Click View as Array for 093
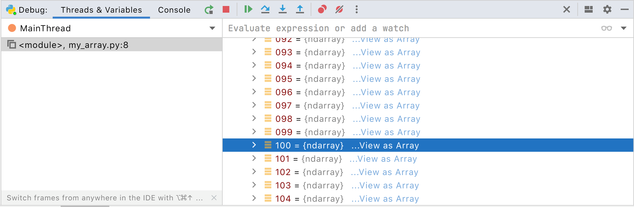This screenshot has height=207, width=634. click(386, 52)
